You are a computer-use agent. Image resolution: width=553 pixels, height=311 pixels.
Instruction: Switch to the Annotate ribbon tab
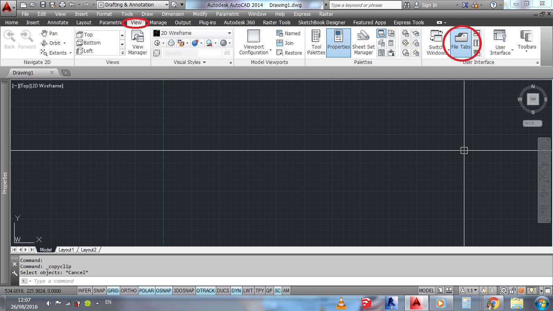point(58,23)
